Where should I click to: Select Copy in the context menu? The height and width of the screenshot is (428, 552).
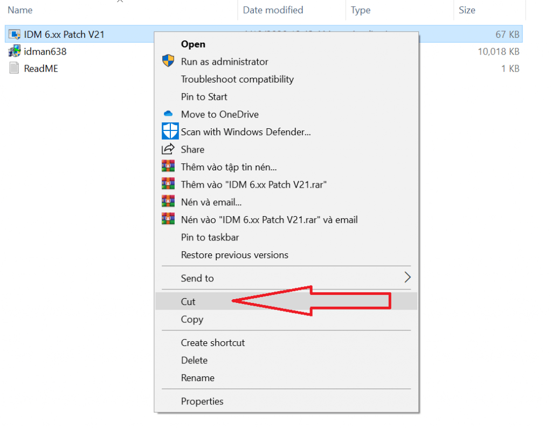(192, 320)
